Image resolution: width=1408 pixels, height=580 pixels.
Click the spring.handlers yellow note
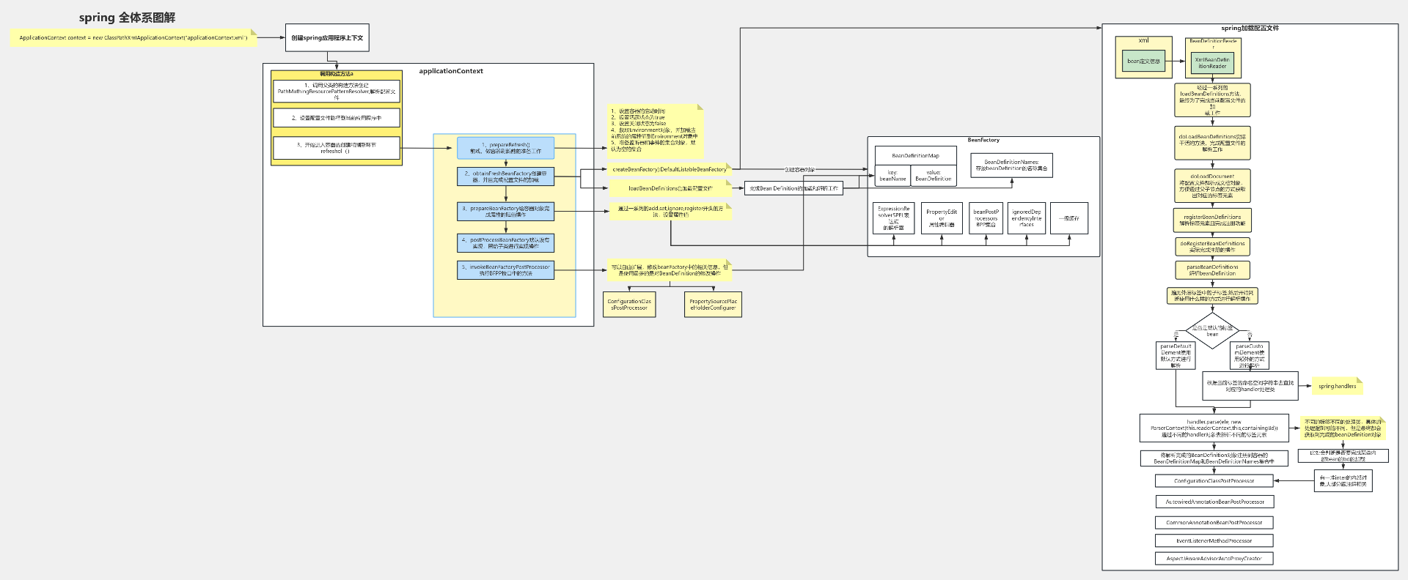pos(1337,386)
